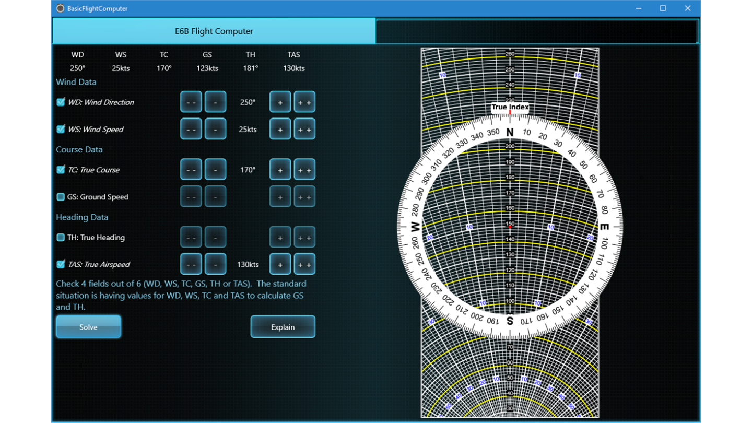Increase True Airspeed by one step (+)
This screenshot has height=423, width=752.
click(x=280, y=264)
